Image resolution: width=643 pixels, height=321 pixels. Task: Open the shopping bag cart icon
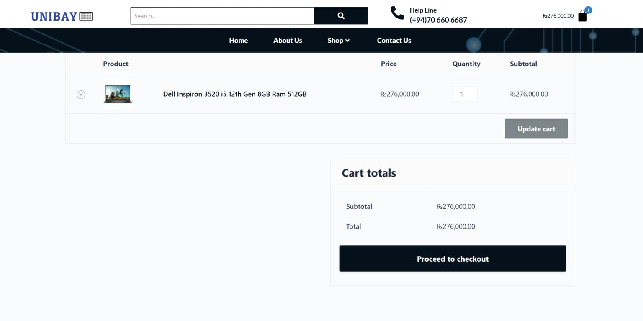pyautogui.click(x=582, y=16)
